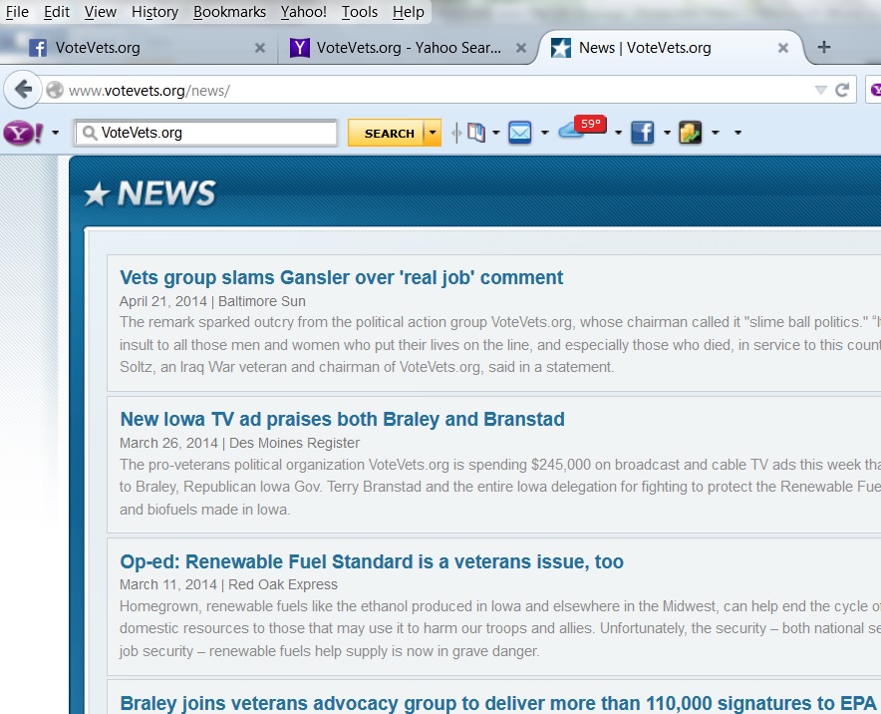Click the Yahoo toolbar search input field
Screen dimensions: 881x714
pyautogui.click(x=214, y=133)
